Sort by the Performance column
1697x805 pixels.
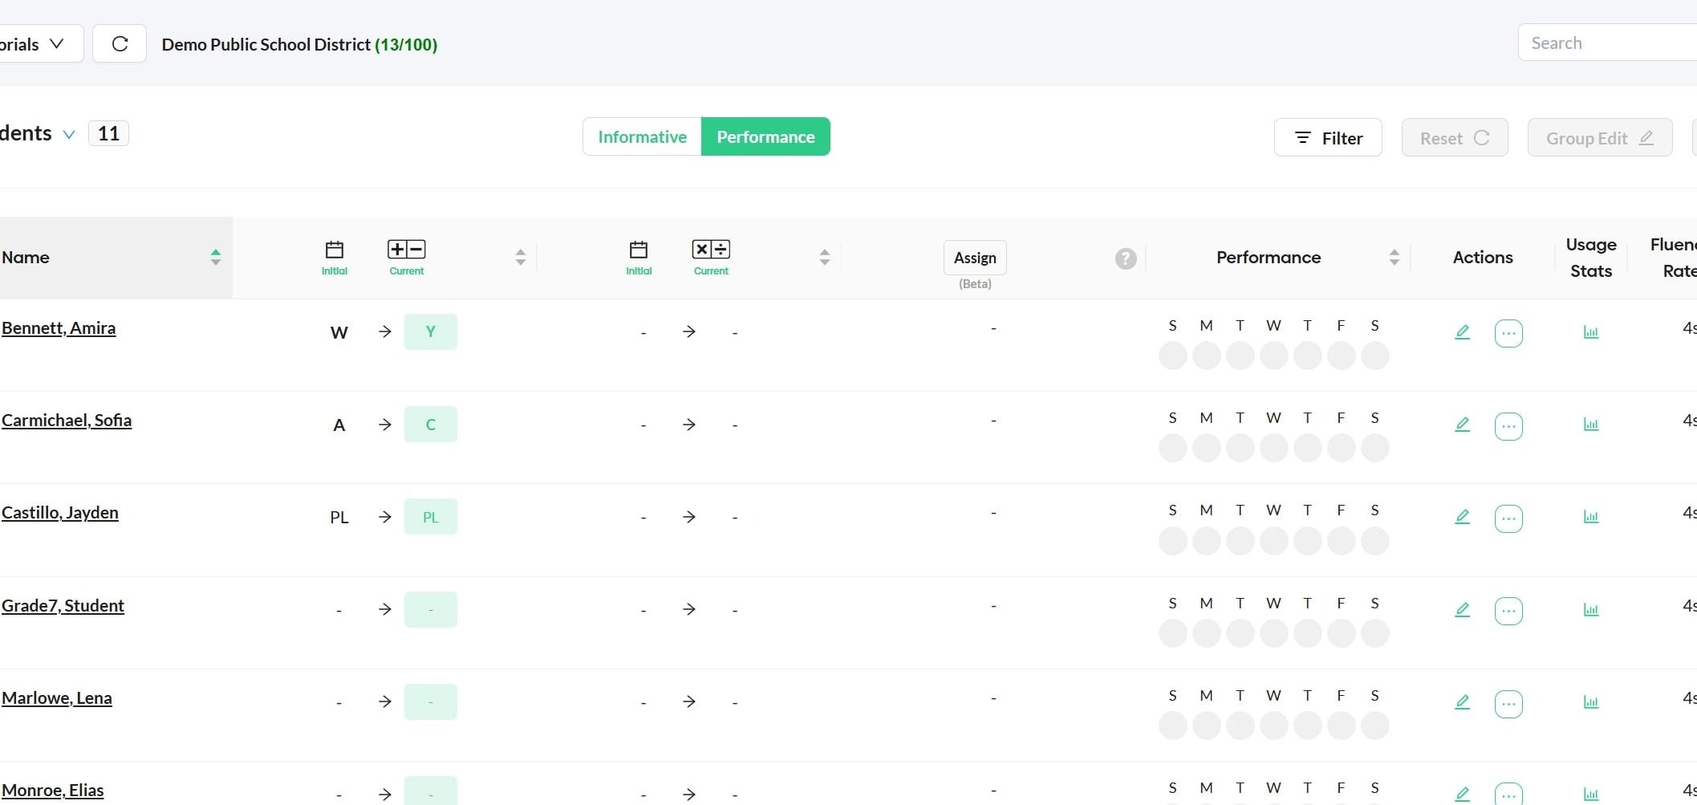pyautogui.click(x=1394, y=257)
